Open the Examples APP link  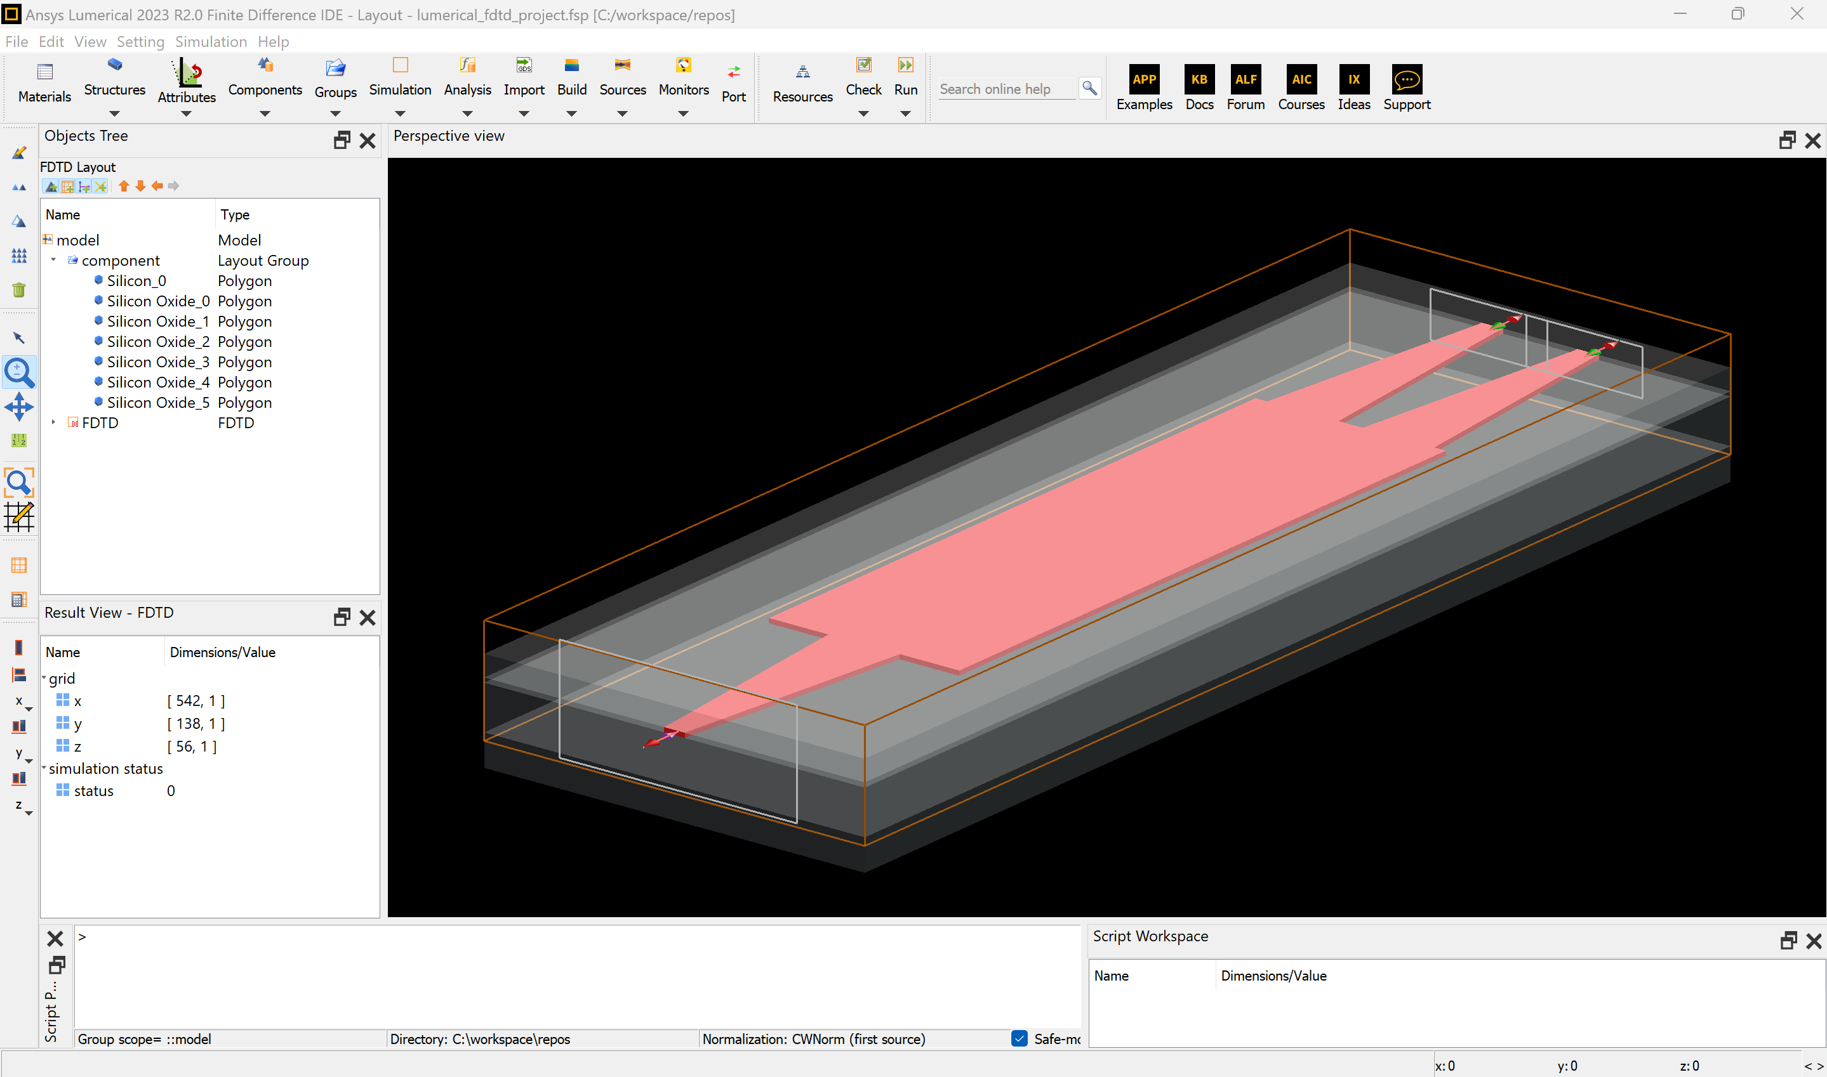point(1144,80)
